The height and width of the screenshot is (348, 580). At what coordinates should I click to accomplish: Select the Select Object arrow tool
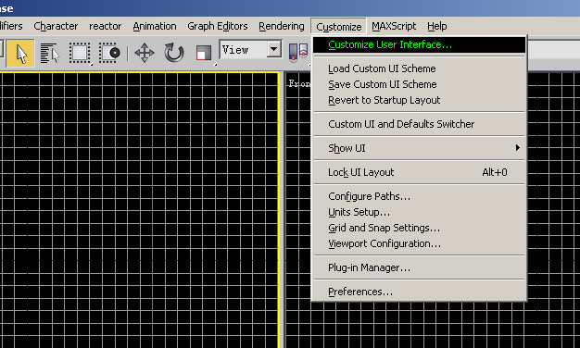tap(20, 53)
